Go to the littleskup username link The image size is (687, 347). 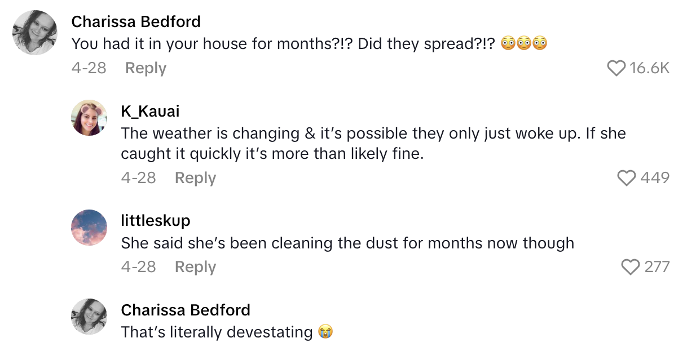tap(155, 220)
